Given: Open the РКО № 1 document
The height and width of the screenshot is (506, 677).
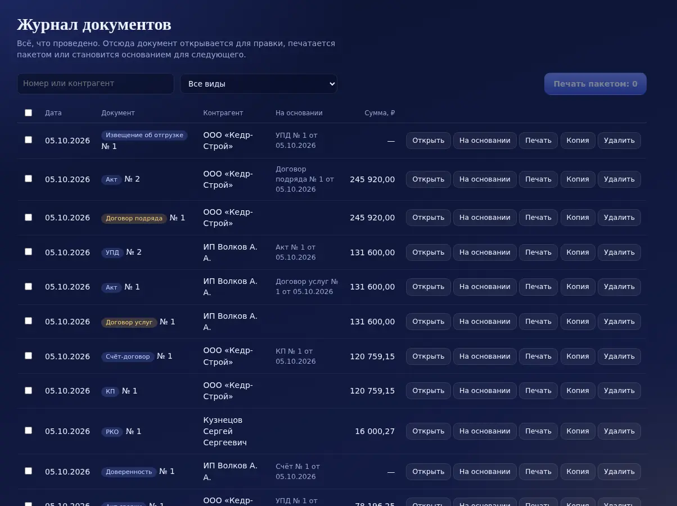Looking at the screenshot, I should (428, 431).
